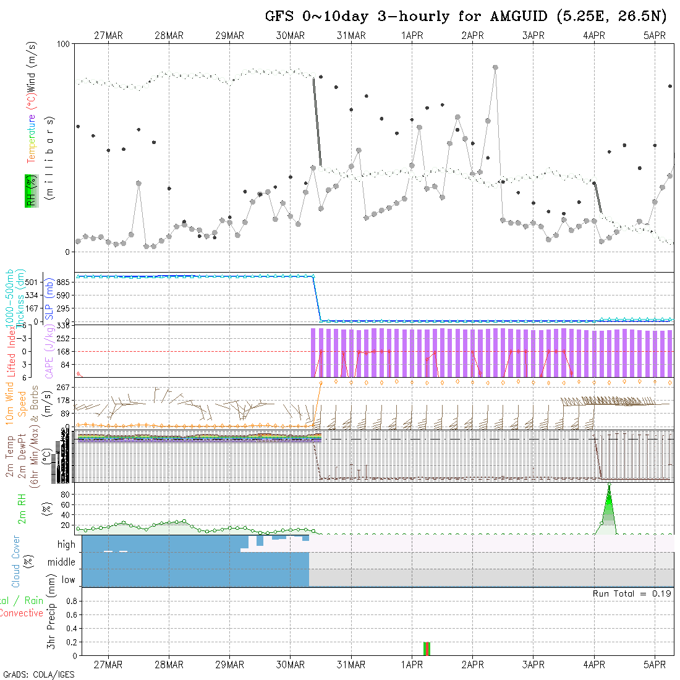Click the 31MAR date label at the bottom
Screen dimensions: 680x680
click(x=351, y=665)
